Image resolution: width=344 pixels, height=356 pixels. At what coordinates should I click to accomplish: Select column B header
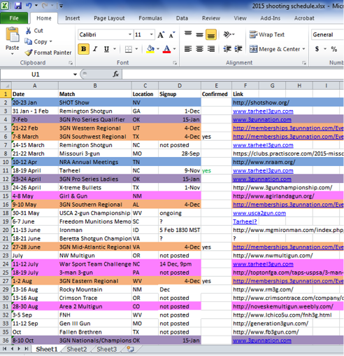(95, 85)
